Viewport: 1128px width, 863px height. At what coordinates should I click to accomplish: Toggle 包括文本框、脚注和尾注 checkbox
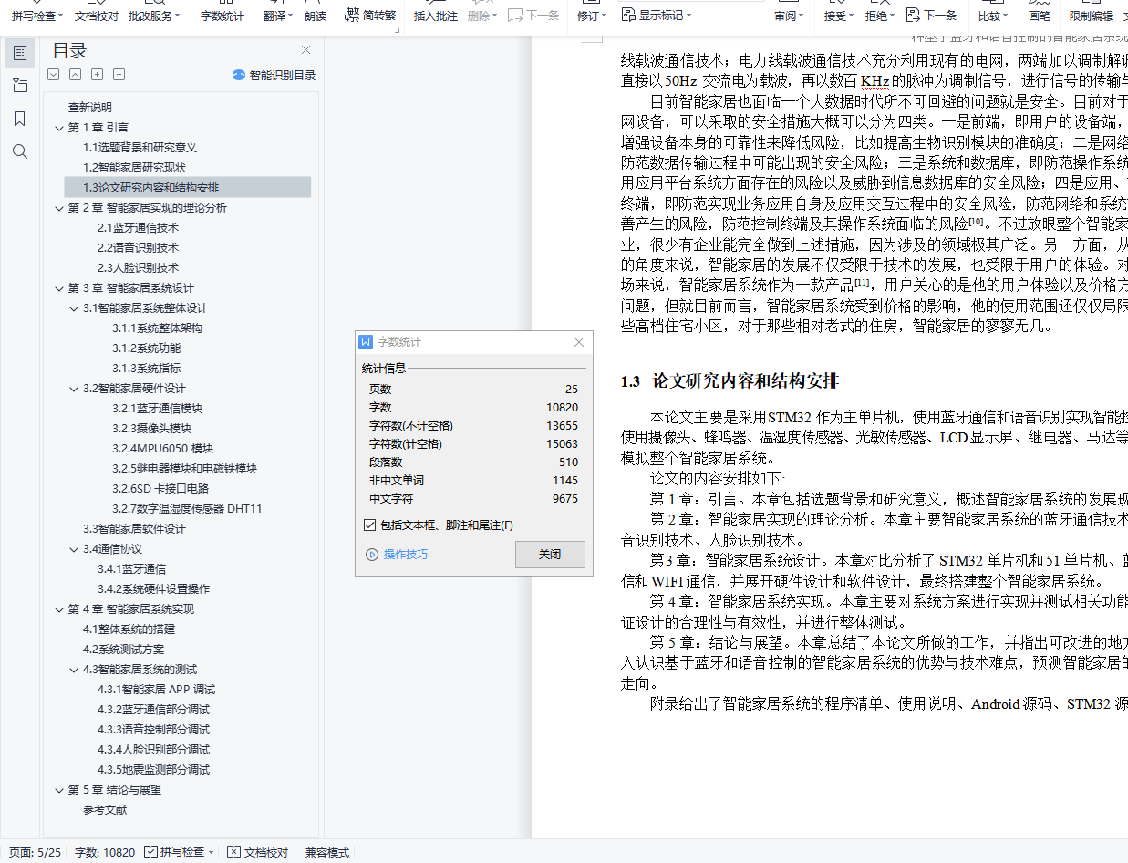tap(369, 525)
